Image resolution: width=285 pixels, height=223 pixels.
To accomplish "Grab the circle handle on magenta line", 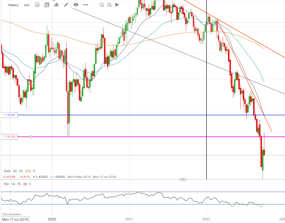I will click(30, 137).
